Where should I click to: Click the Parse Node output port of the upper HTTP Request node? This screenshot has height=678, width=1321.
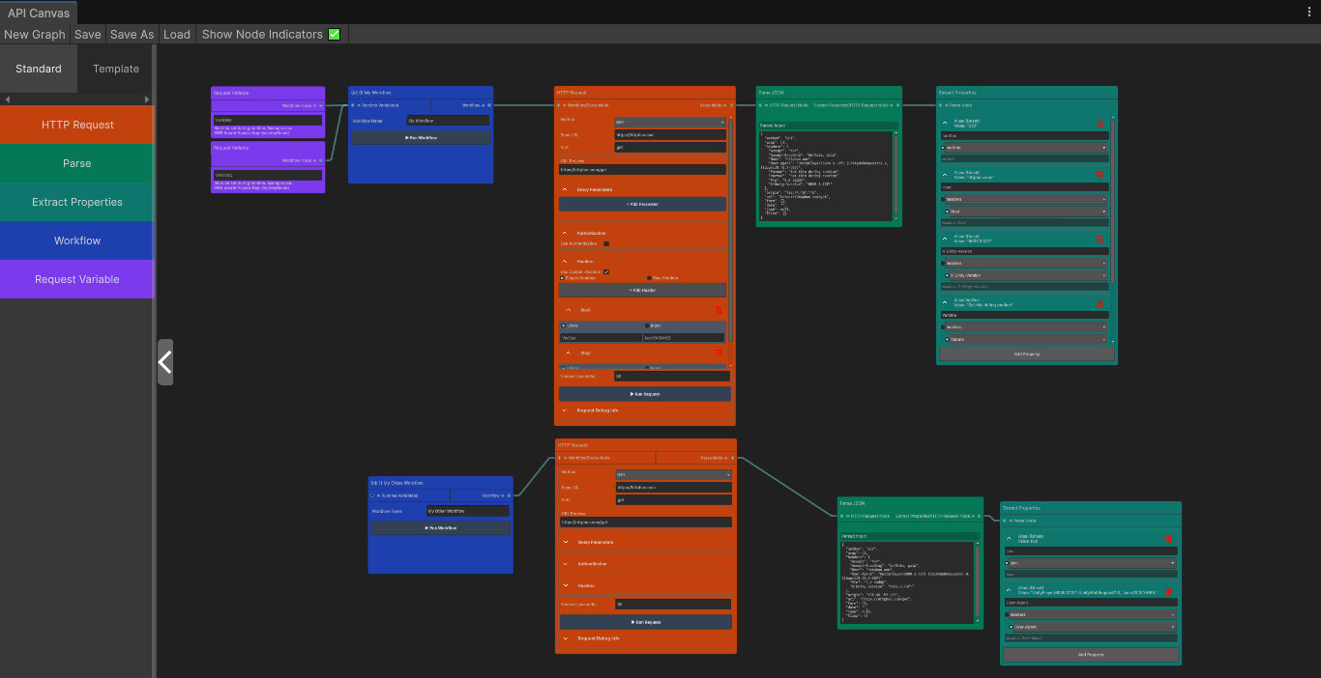tap(732, 104)
